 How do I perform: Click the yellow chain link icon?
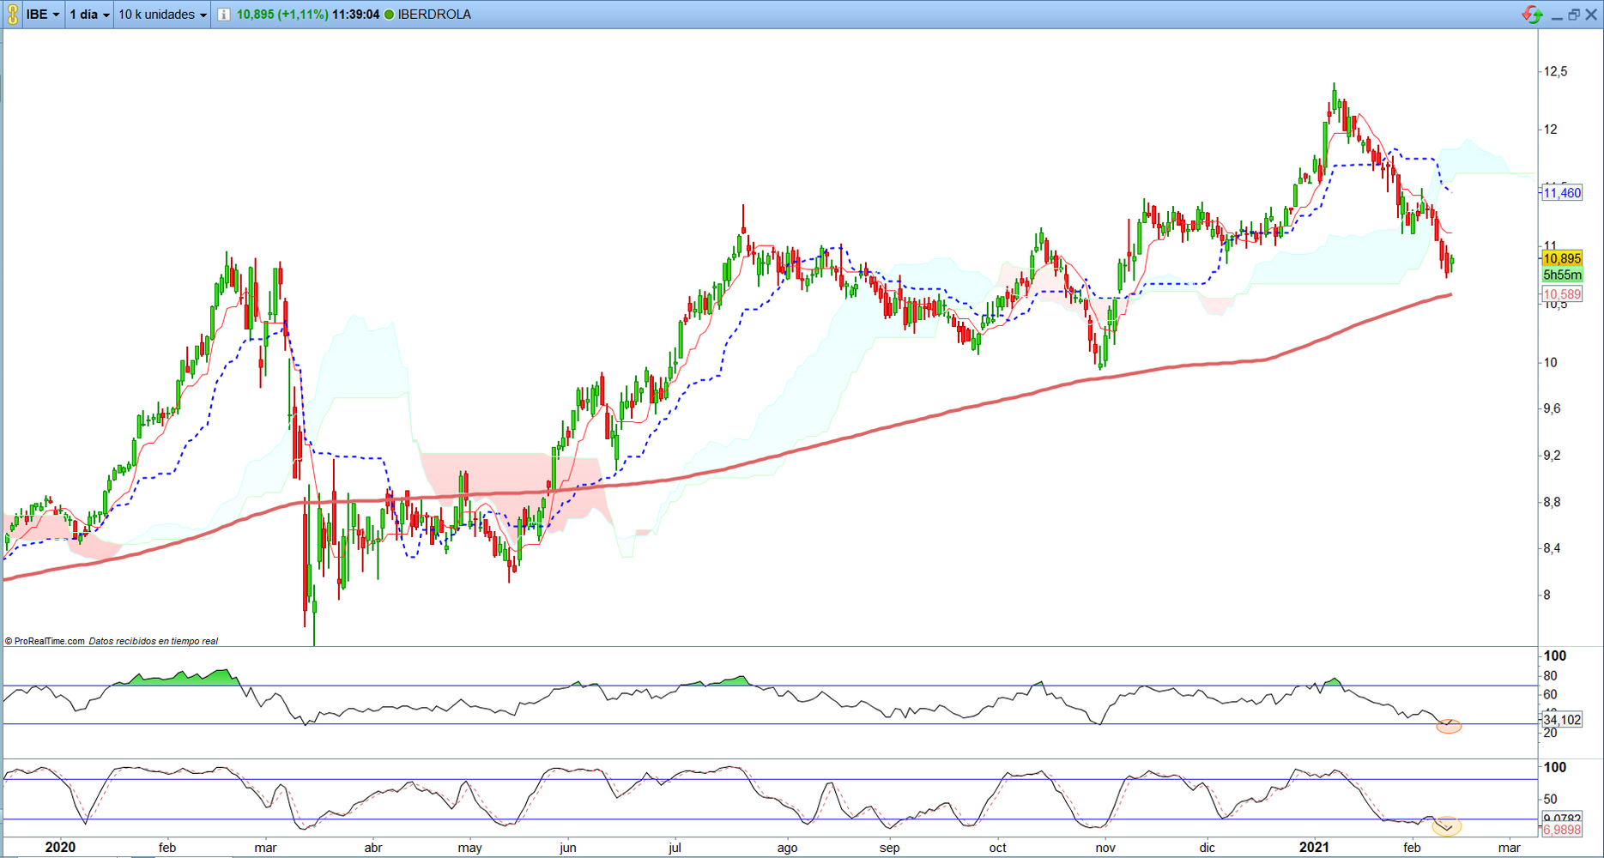pos(12,15)
